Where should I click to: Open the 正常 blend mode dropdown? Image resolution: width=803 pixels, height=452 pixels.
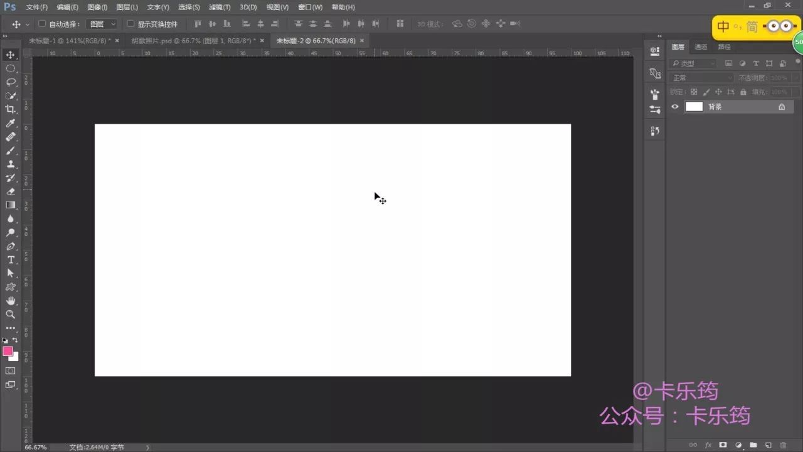pyautogui.click(x=701, y=78)
